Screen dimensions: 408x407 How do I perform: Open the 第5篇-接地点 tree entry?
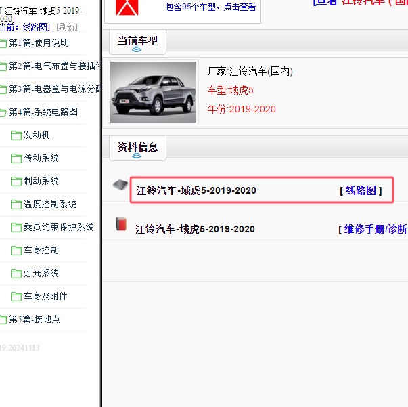pyautogui.click(x=35, y=319)
